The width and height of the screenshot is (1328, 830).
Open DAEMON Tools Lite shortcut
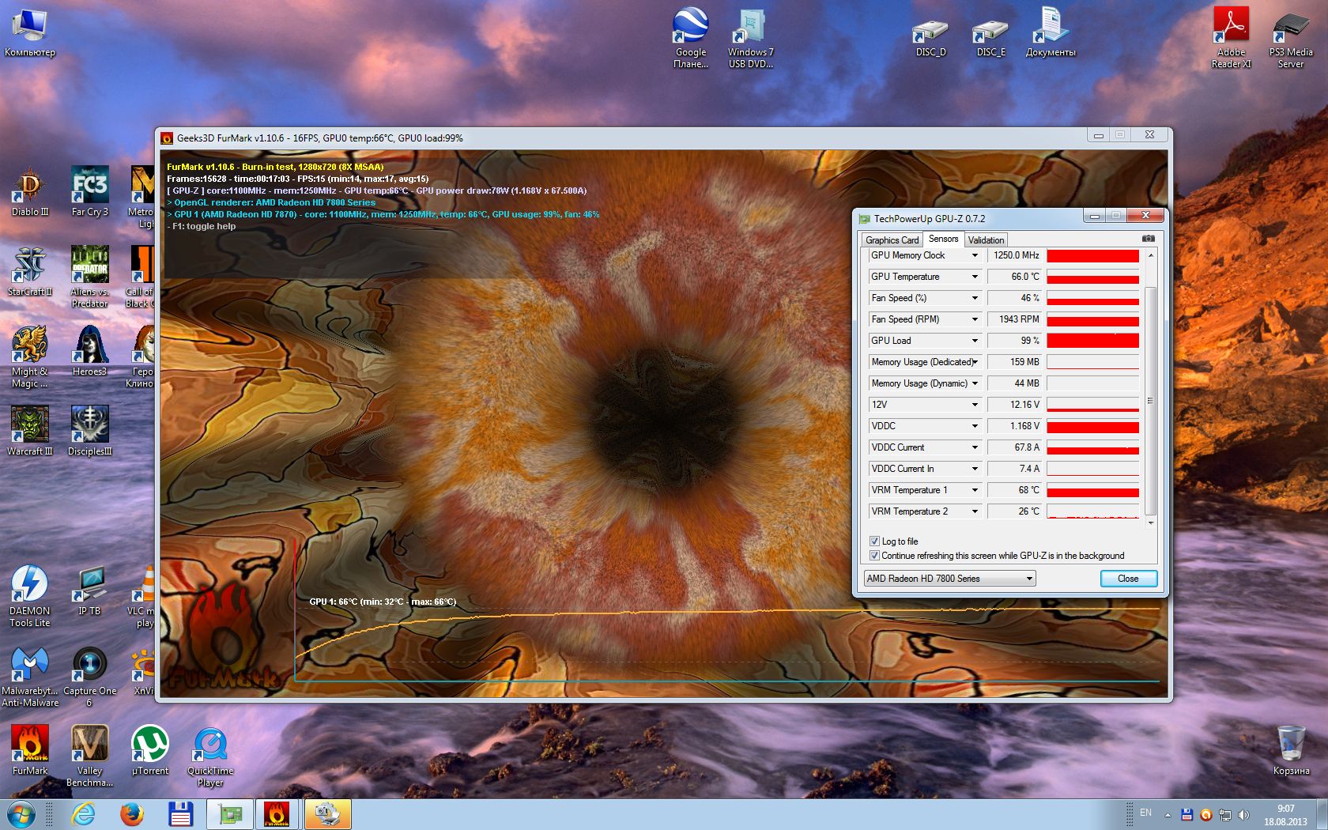tap(30, 596)
